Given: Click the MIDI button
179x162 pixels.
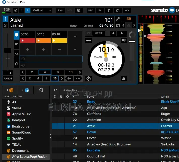Looking at the screenshot, I should (70, 10).
